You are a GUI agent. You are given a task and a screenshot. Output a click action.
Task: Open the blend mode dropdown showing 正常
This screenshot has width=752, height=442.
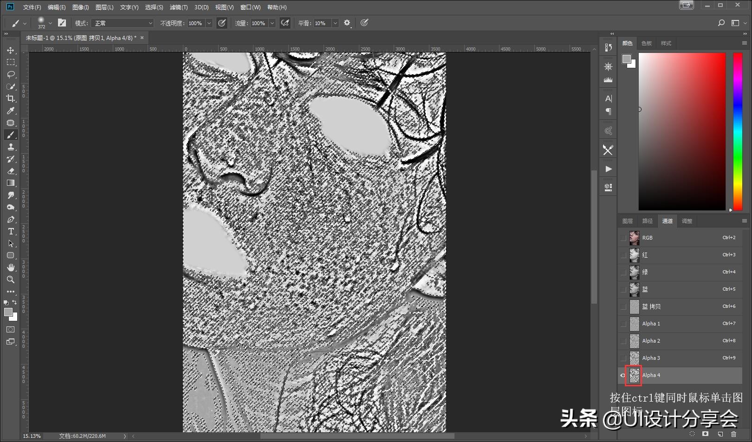click(x=122, y=23)
